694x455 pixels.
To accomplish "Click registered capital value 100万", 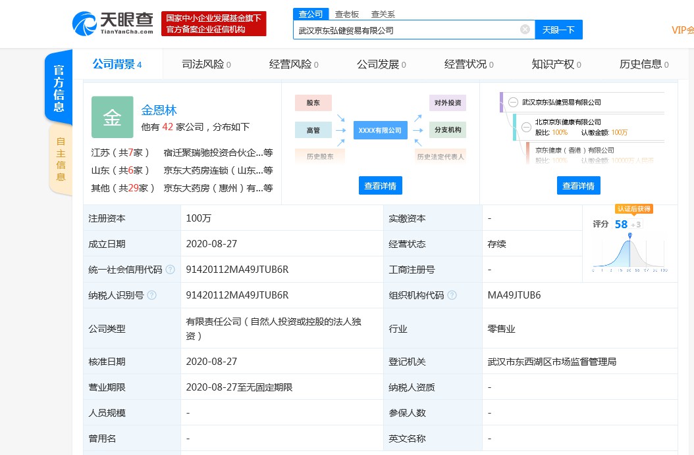I will click(198, 218).
